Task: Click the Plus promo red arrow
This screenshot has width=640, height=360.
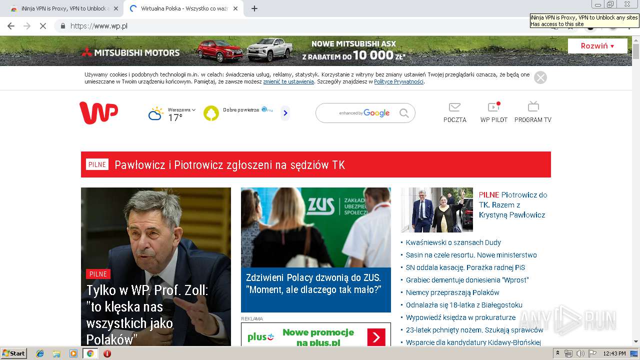Action: pyautogui.click(x=376, y=337)
